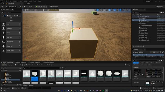This screenshot has height=92, width=165.
Task: Set Mobility to Movable
Action: tap(158, 77)
